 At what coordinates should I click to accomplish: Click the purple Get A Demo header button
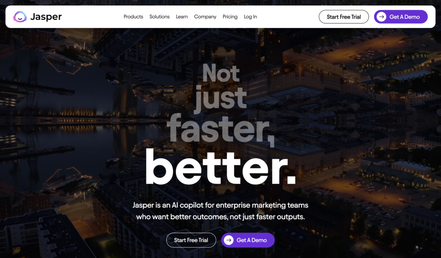coord(401,17)
